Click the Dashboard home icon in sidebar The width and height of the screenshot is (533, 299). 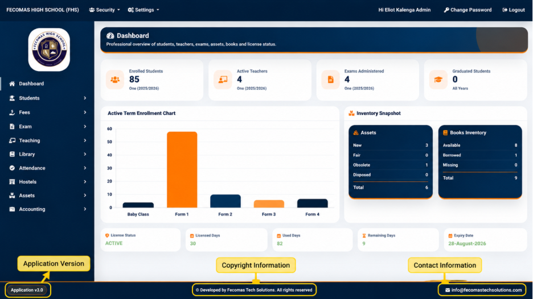coord(12,84)
